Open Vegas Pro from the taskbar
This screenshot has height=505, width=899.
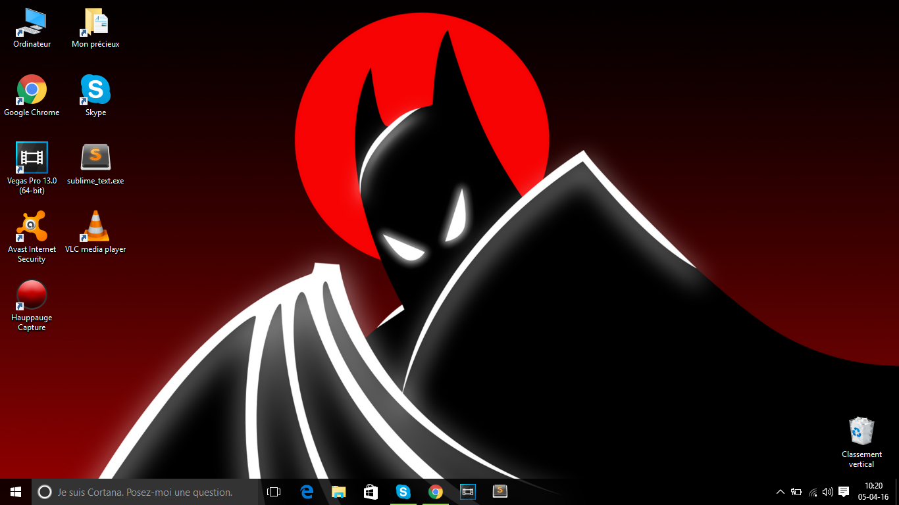[x=468, y=492]
